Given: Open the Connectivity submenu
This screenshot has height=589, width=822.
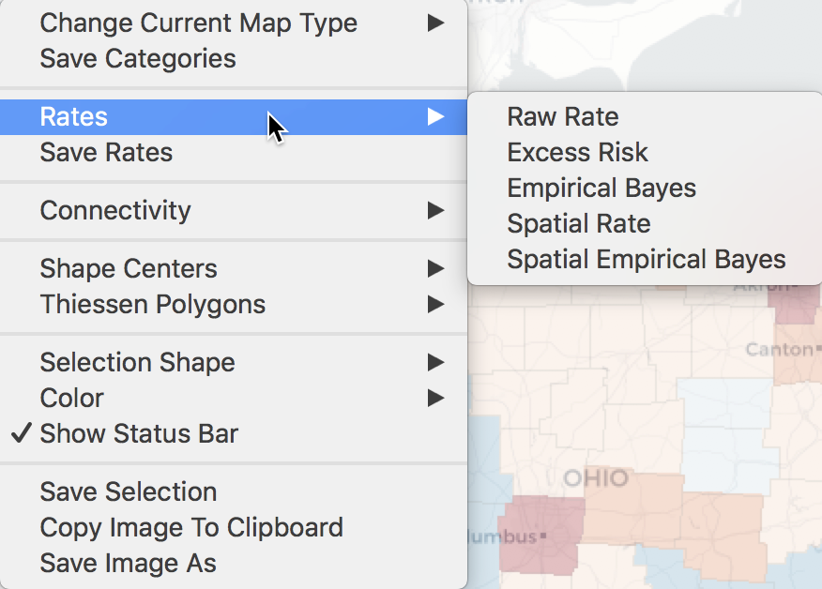Looking at the screenshot, I should coord(234,211).
